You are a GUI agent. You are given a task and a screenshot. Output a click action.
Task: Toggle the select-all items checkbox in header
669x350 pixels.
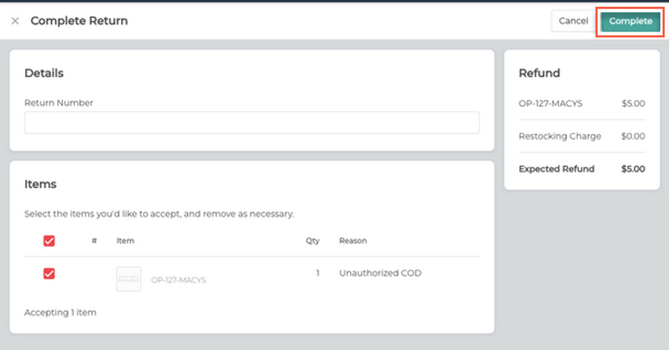pos(49,241)
